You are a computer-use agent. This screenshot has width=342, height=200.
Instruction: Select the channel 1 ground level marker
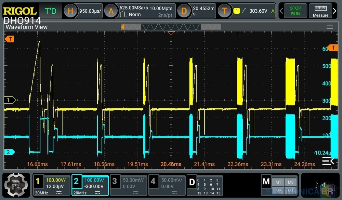10,100
